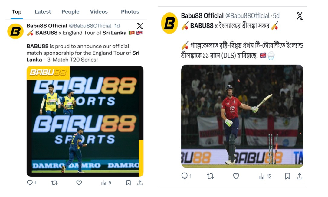Open the Photos tab
This screenshot has width=328, height=197.
tap(130, 12)
